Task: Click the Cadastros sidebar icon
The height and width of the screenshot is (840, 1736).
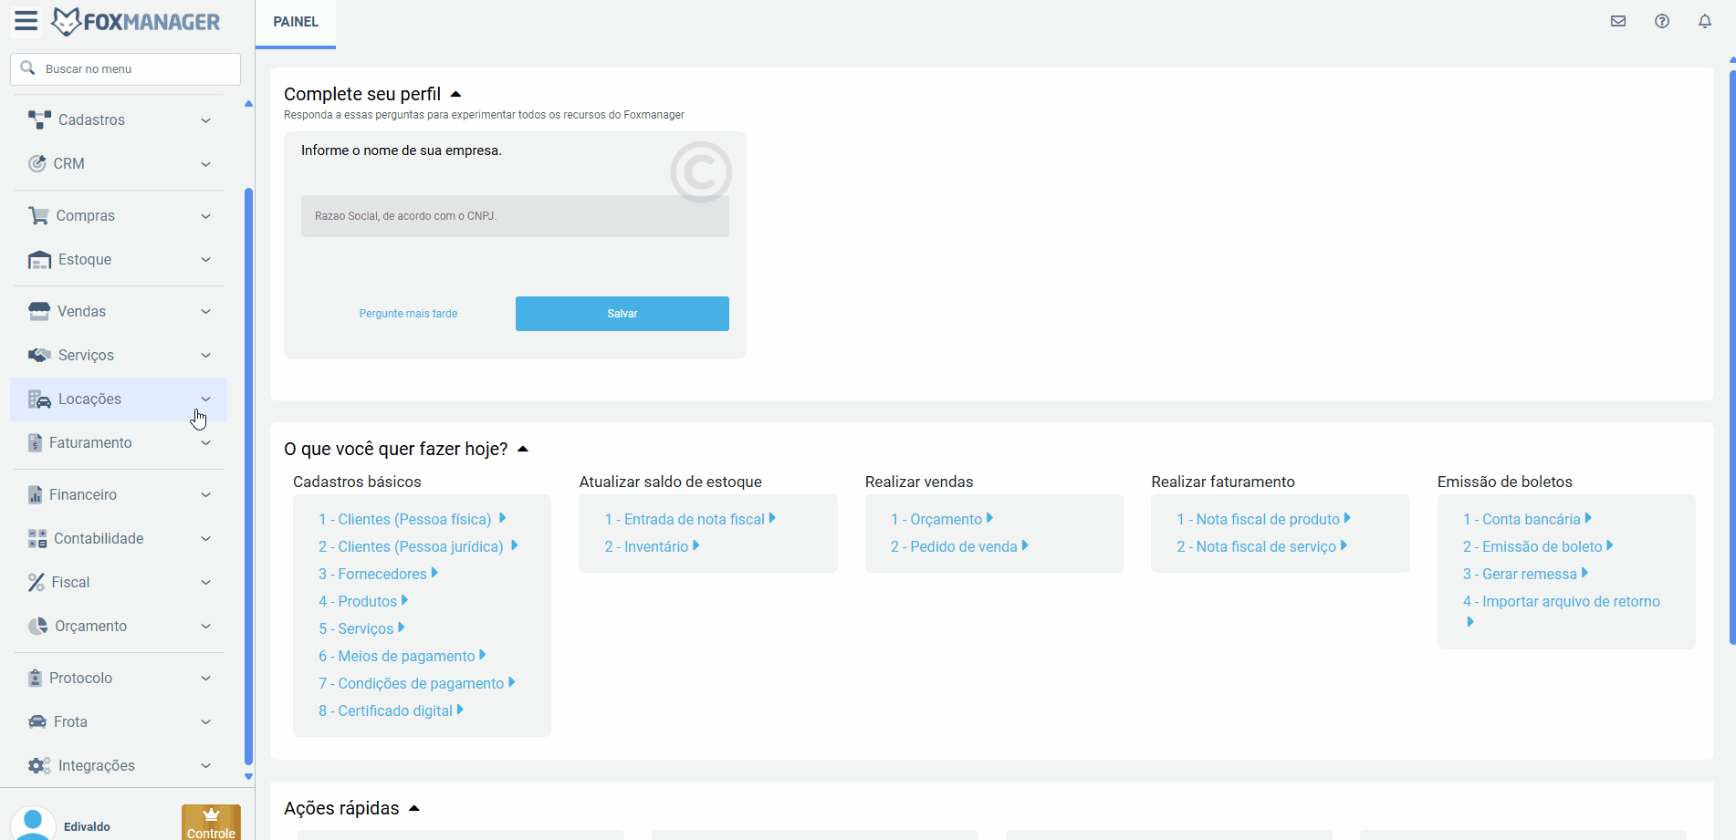Action: 39,119
